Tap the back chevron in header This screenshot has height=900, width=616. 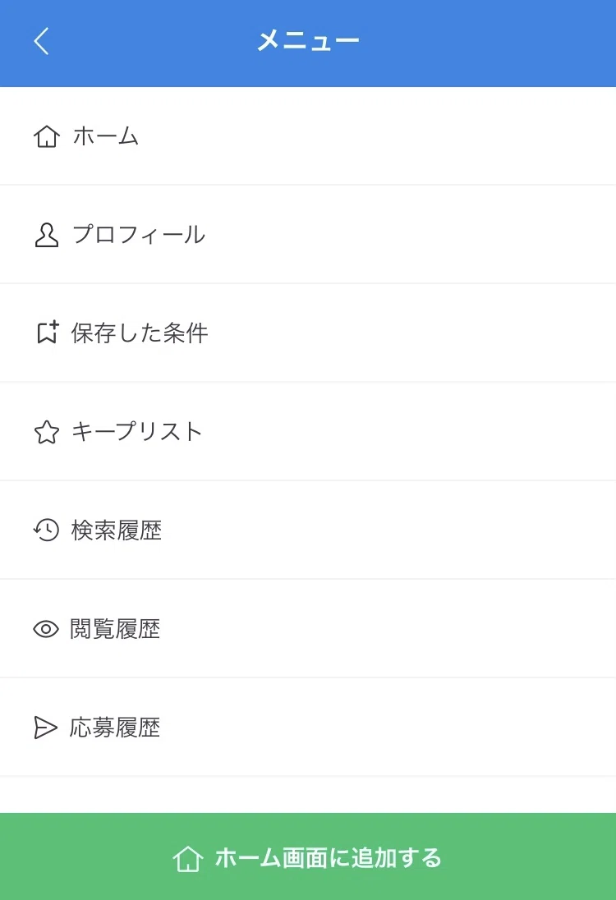(x=41, y=41)
